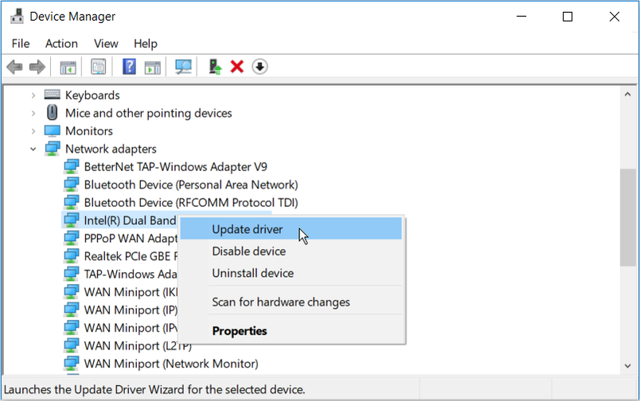Select BetterNet TAP-Windows Adapter V9
This screenshot has height=401, width=640.
pos(175,167)
